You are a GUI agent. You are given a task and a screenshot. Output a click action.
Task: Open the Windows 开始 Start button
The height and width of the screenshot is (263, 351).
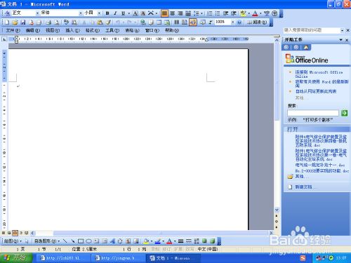click(x=16, y=257)
